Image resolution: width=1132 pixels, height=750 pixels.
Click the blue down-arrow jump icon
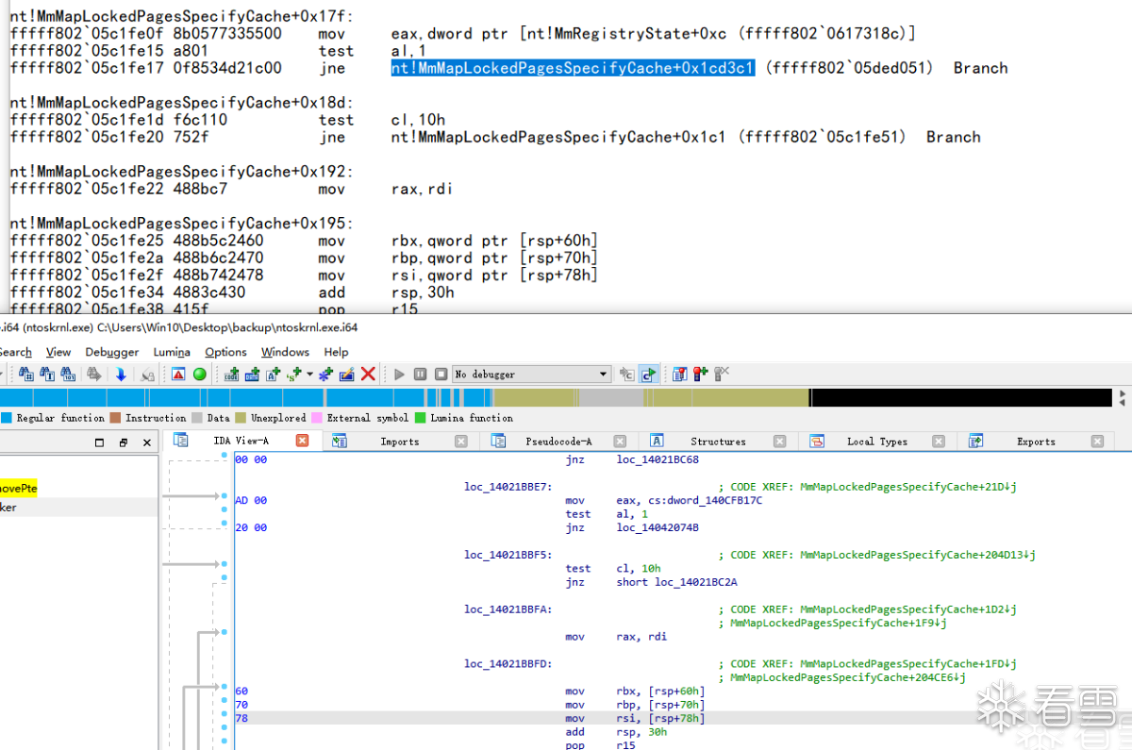pos(121,374)
